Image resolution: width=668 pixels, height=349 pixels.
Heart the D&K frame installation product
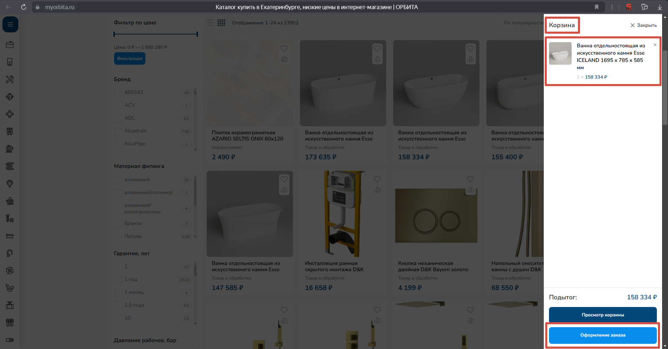click(377, 179)
